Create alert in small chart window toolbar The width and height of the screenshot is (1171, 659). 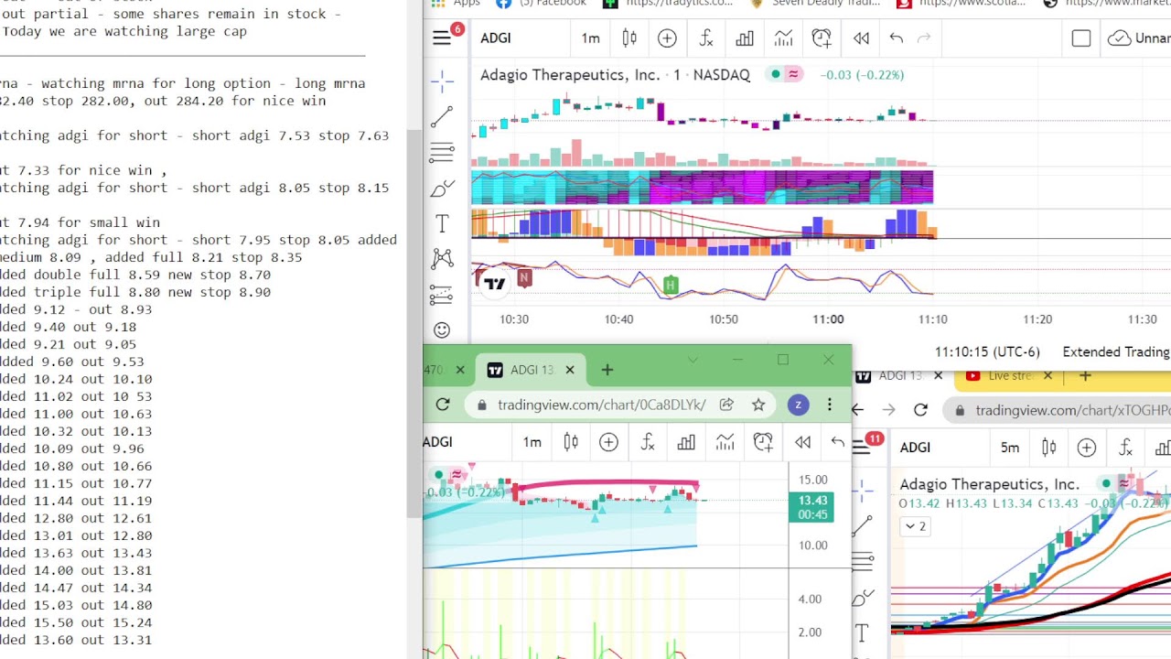click(763, 442)
